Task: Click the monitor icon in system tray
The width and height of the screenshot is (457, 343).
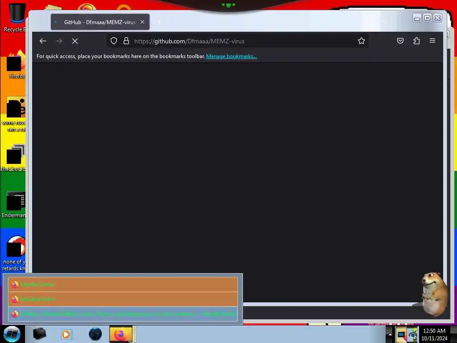Action: 401,335
